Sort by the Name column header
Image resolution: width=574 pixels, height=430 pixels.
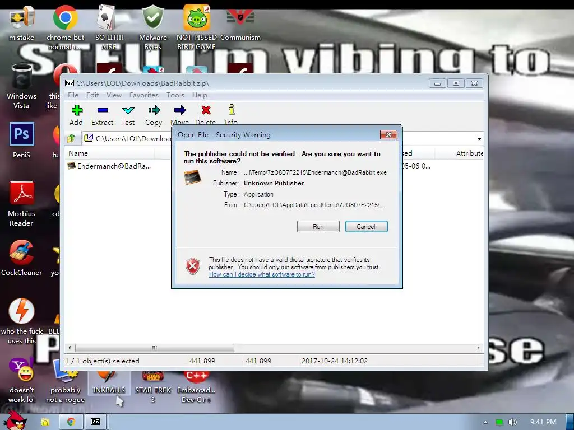click(109, 153)
